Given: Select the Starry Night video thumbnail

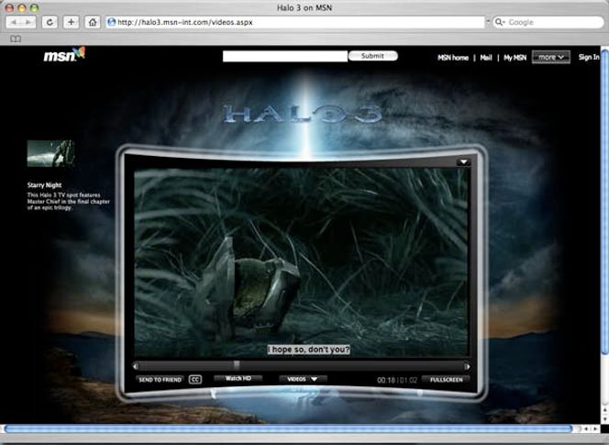Looking at the screenshot, I should [50, 153].
